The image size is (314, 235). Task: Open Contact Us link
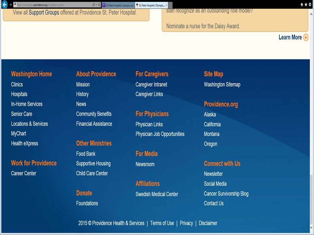tap(214, 203)
